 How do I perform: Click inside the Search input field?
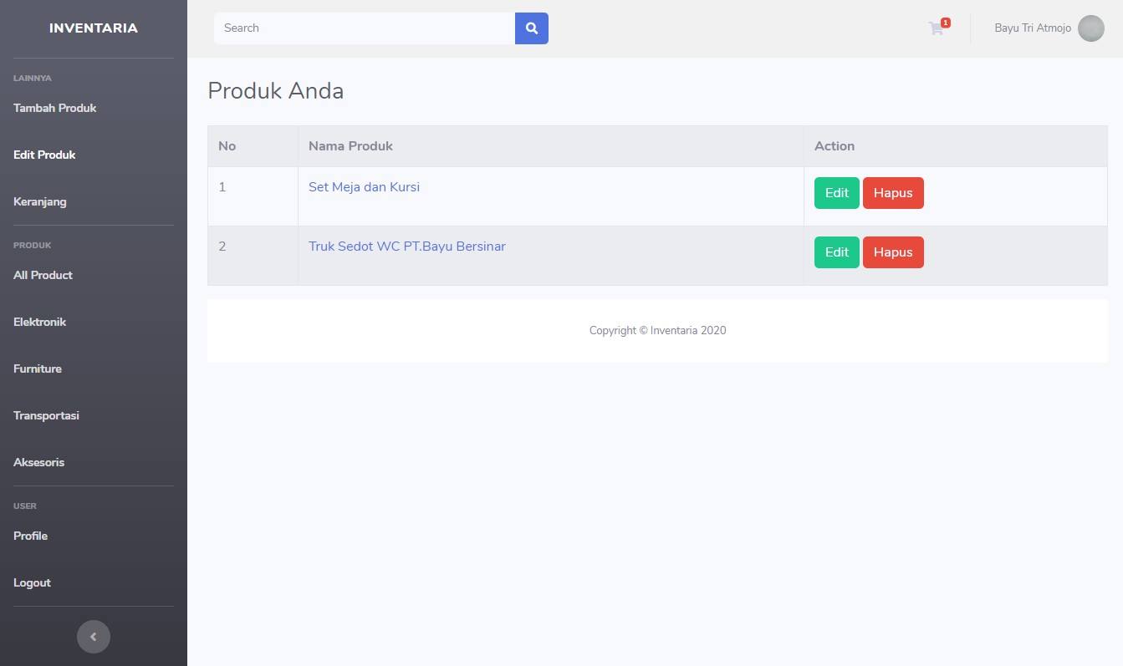coord(364,28)
